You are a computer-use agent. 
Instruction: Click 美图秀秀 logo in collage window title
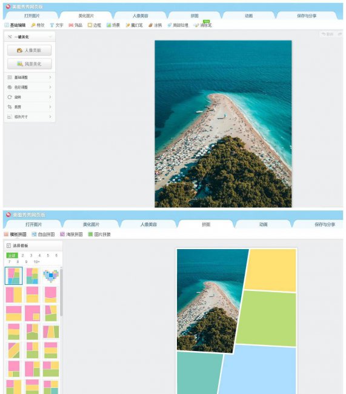tap(8, 215)
